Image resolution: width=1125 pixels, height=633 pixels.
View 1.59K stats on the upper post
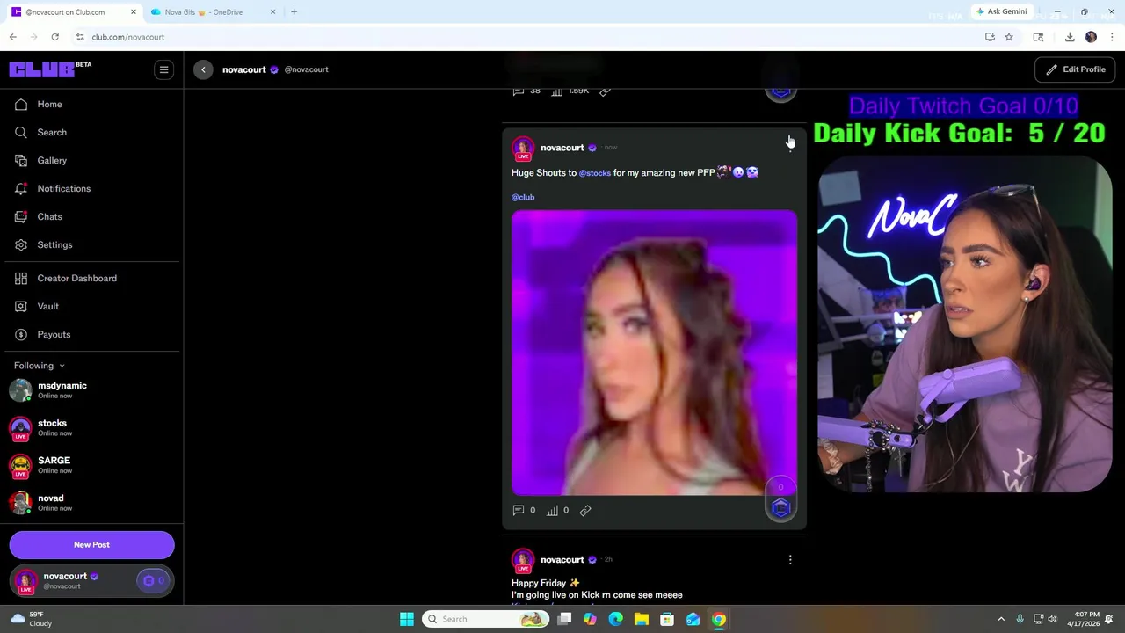click(570, 91)
